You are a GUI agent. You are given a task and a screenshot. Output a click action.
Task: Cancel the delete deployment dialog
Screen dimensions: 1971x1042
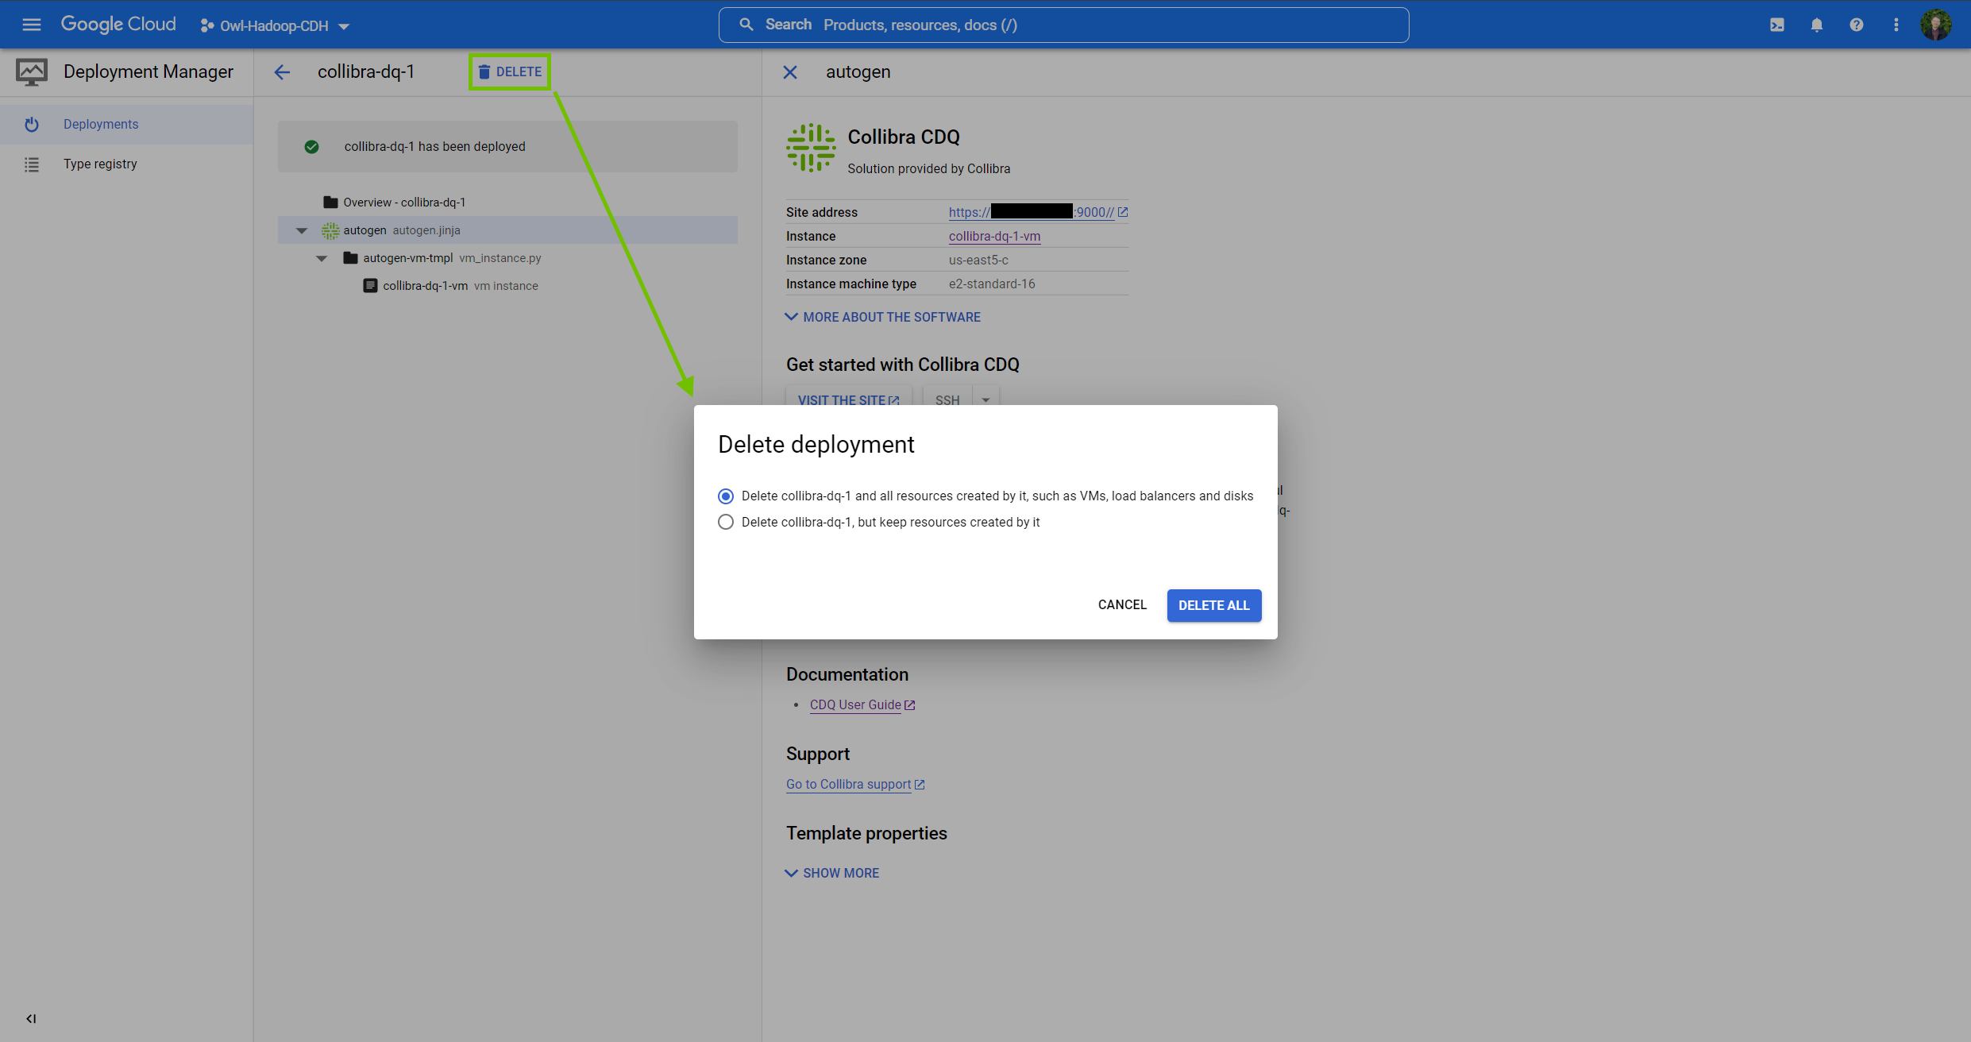[x=1122, y=605]
